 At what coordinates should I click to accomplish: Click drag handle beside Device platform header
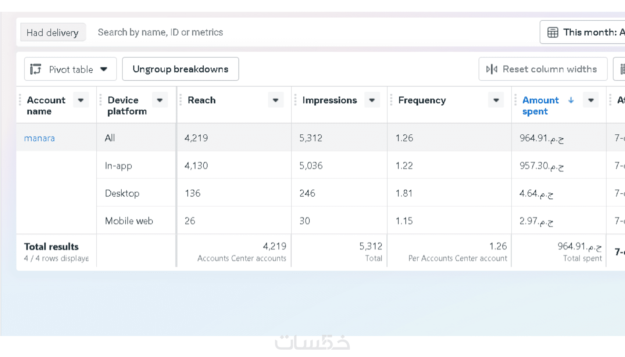[100, 100]
